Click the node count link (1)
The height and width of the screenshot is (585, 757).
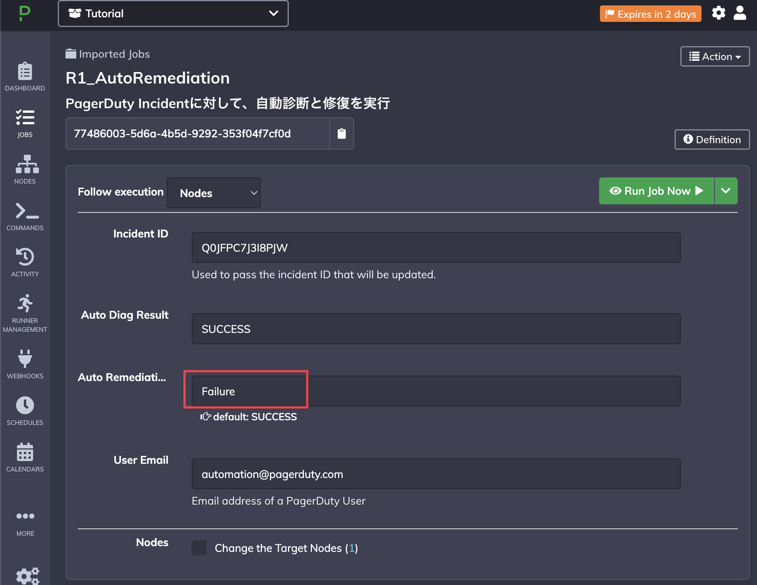click(352, 548)
